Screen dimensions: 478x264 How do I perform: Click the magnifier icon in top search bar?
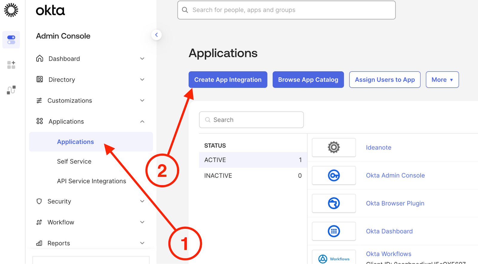tap(185, 10)
